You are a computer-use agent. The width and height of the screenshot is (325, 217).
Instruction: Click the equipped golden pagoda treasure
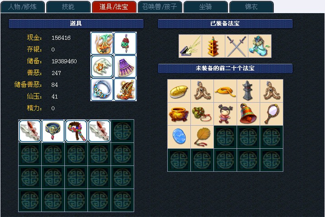click(213, 46)
